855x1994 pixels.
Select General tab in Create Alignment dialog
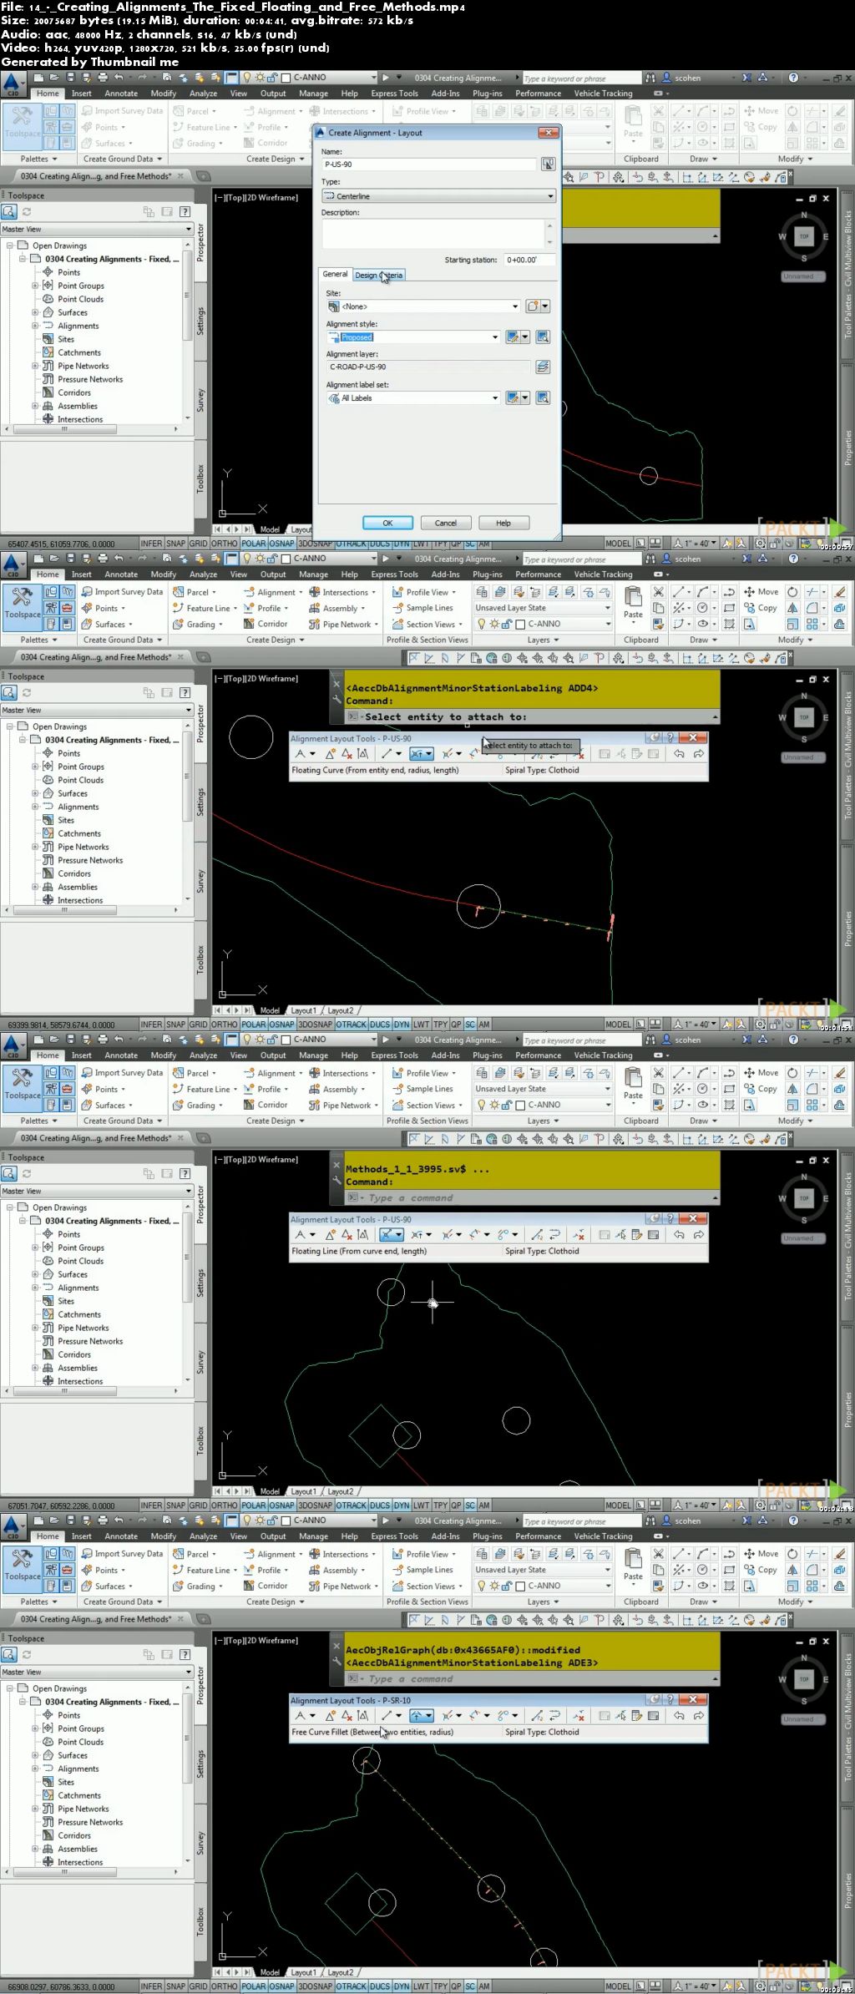(x=336, y=274)
